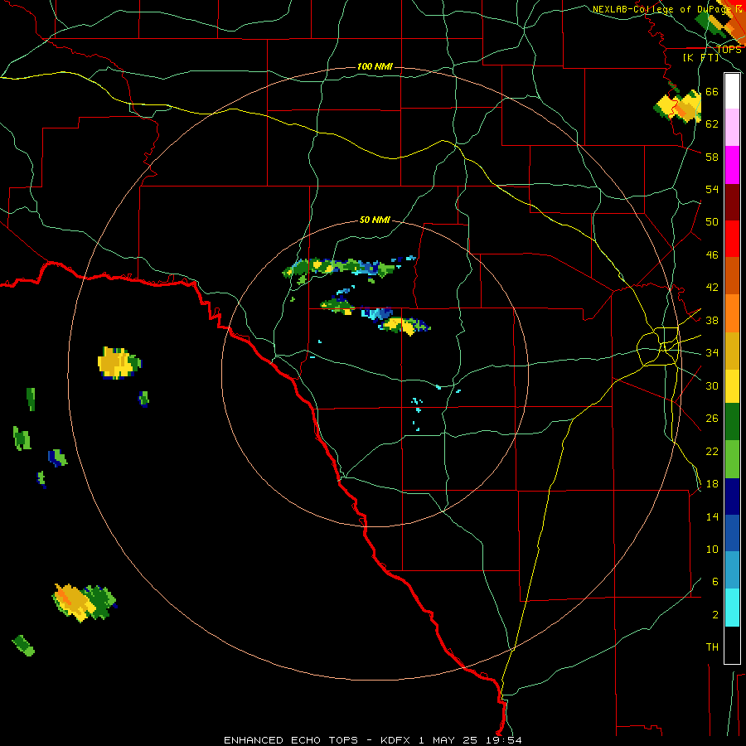Click the "50 NMI" range ring label
The image size is (746, 746).
pos(375,220)
